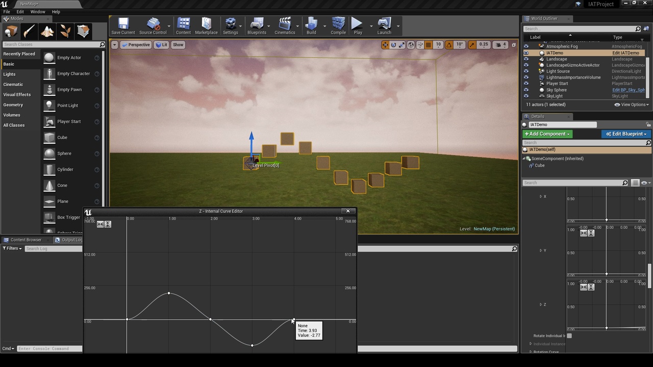Open the rotation snap 10° dropdown
The width and height of the screenshot is (653, 367).
[x=459, y=45]
